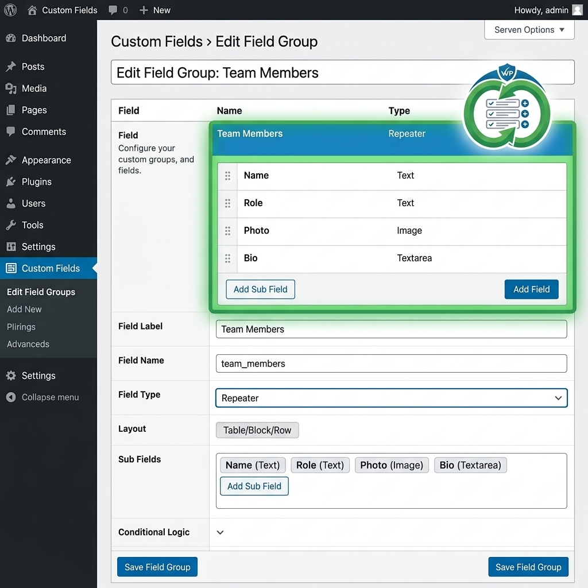The width and height of the screenshot is (588, 588).
Task: Click Add Sub Field in repeater table
Action: click(x=260, y=289)
